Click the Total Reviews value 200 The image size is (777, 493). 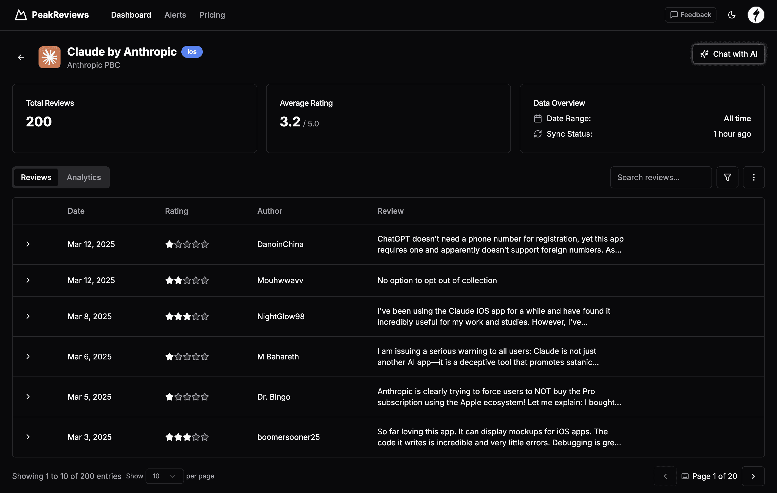tap(39, 122)
